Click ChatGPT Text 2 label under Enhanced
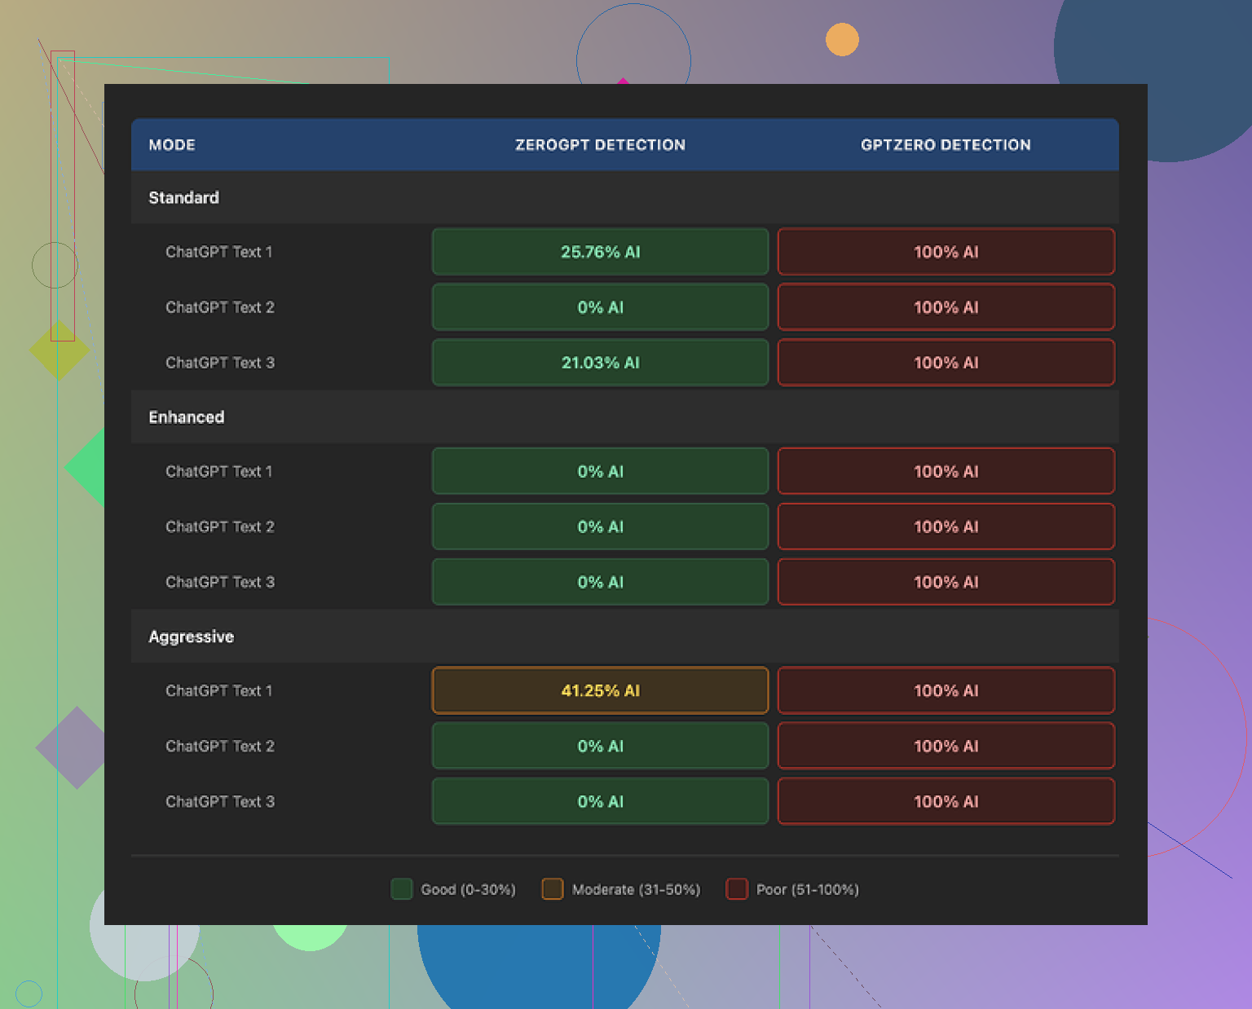The image size is (1252, 1009). tap(220, 527)
